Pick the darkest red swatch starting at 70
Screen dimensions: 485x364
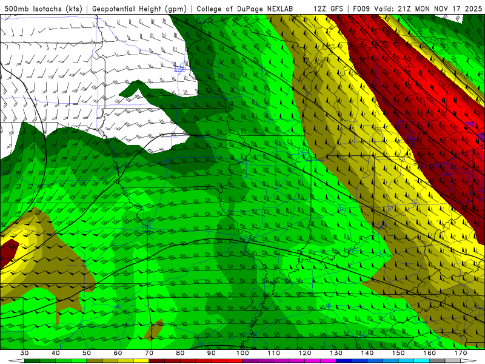pyautogui.click(x=157, y=360)
